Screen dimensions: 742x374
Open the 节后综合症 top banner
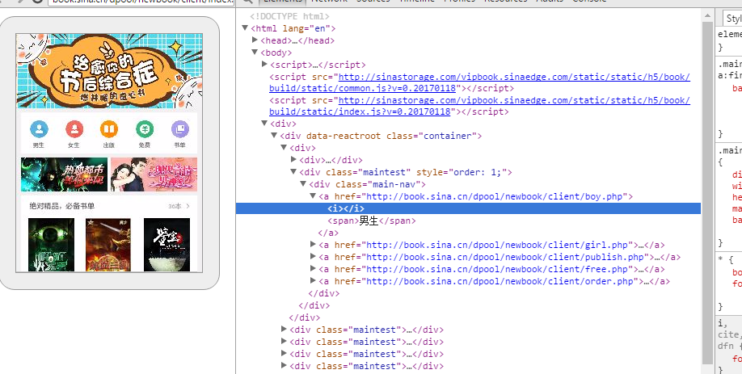point(109,71)
